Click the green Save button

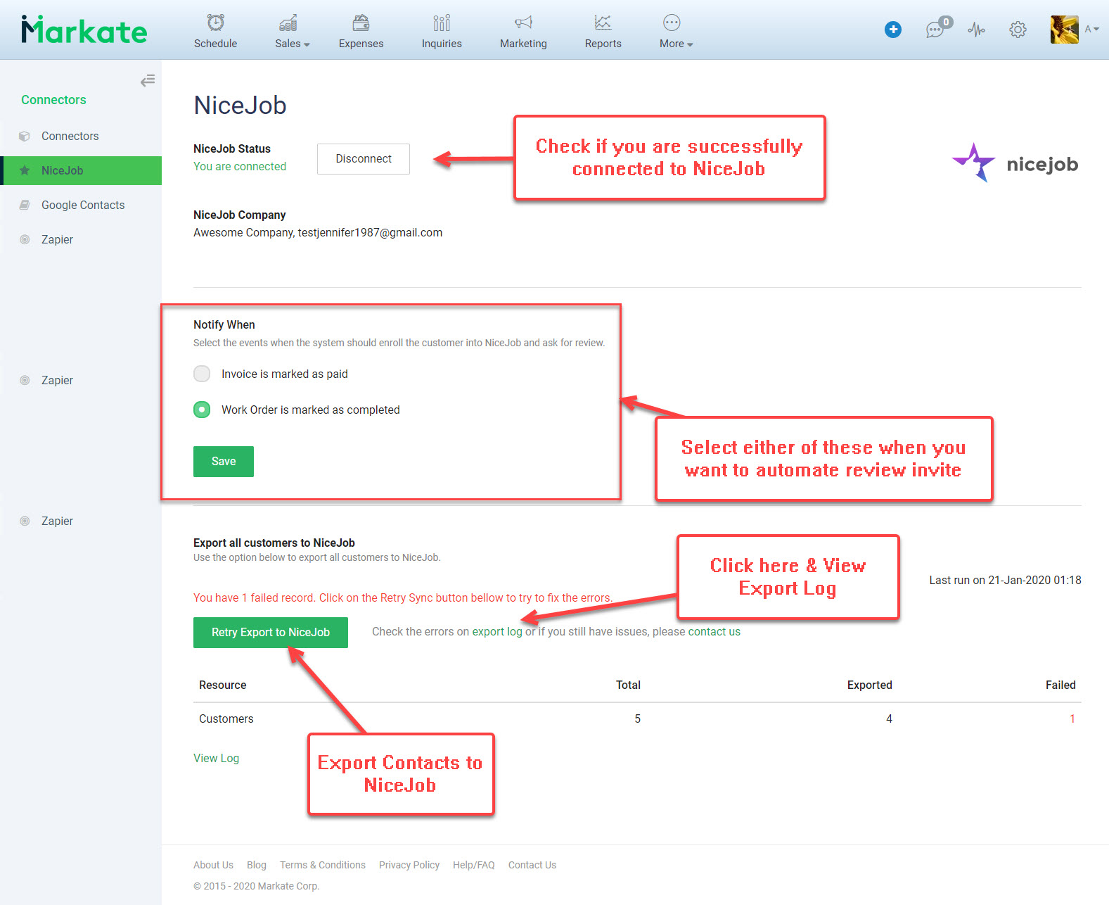[x=224, y=462]
